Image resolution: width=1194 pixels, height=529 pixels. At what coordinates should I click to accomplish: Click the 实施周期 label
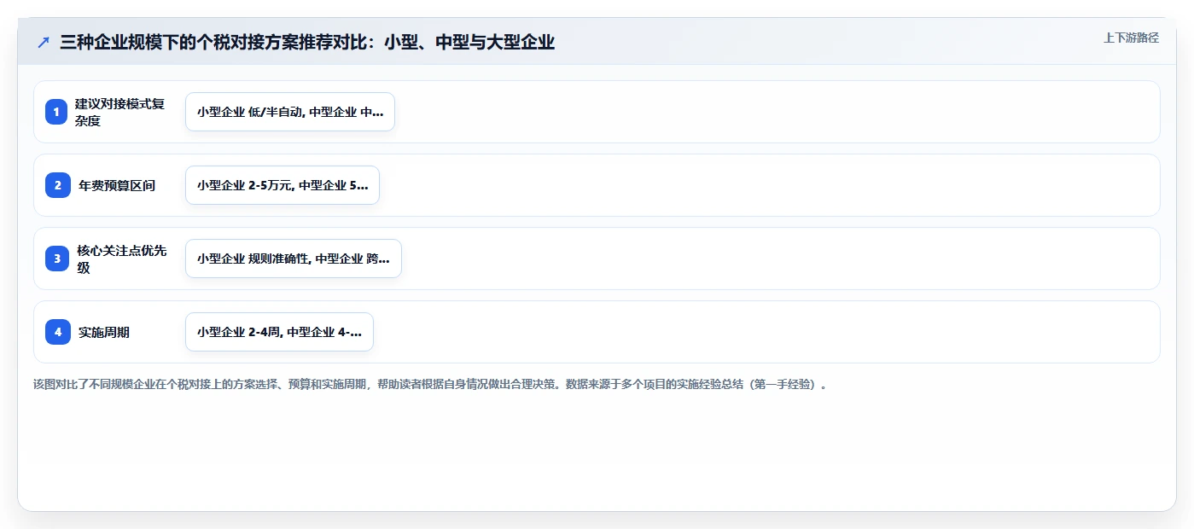(x=104, y=332)
